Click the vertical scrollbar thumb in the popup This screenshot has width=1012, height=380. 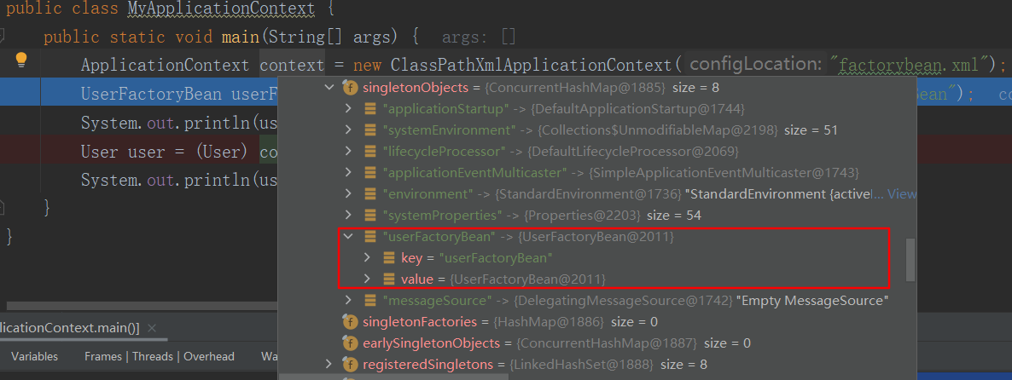click(910, 260)
